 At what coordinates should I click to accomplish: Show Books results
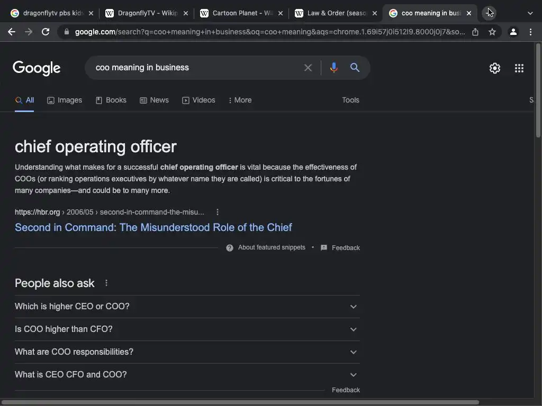point(111,100)
